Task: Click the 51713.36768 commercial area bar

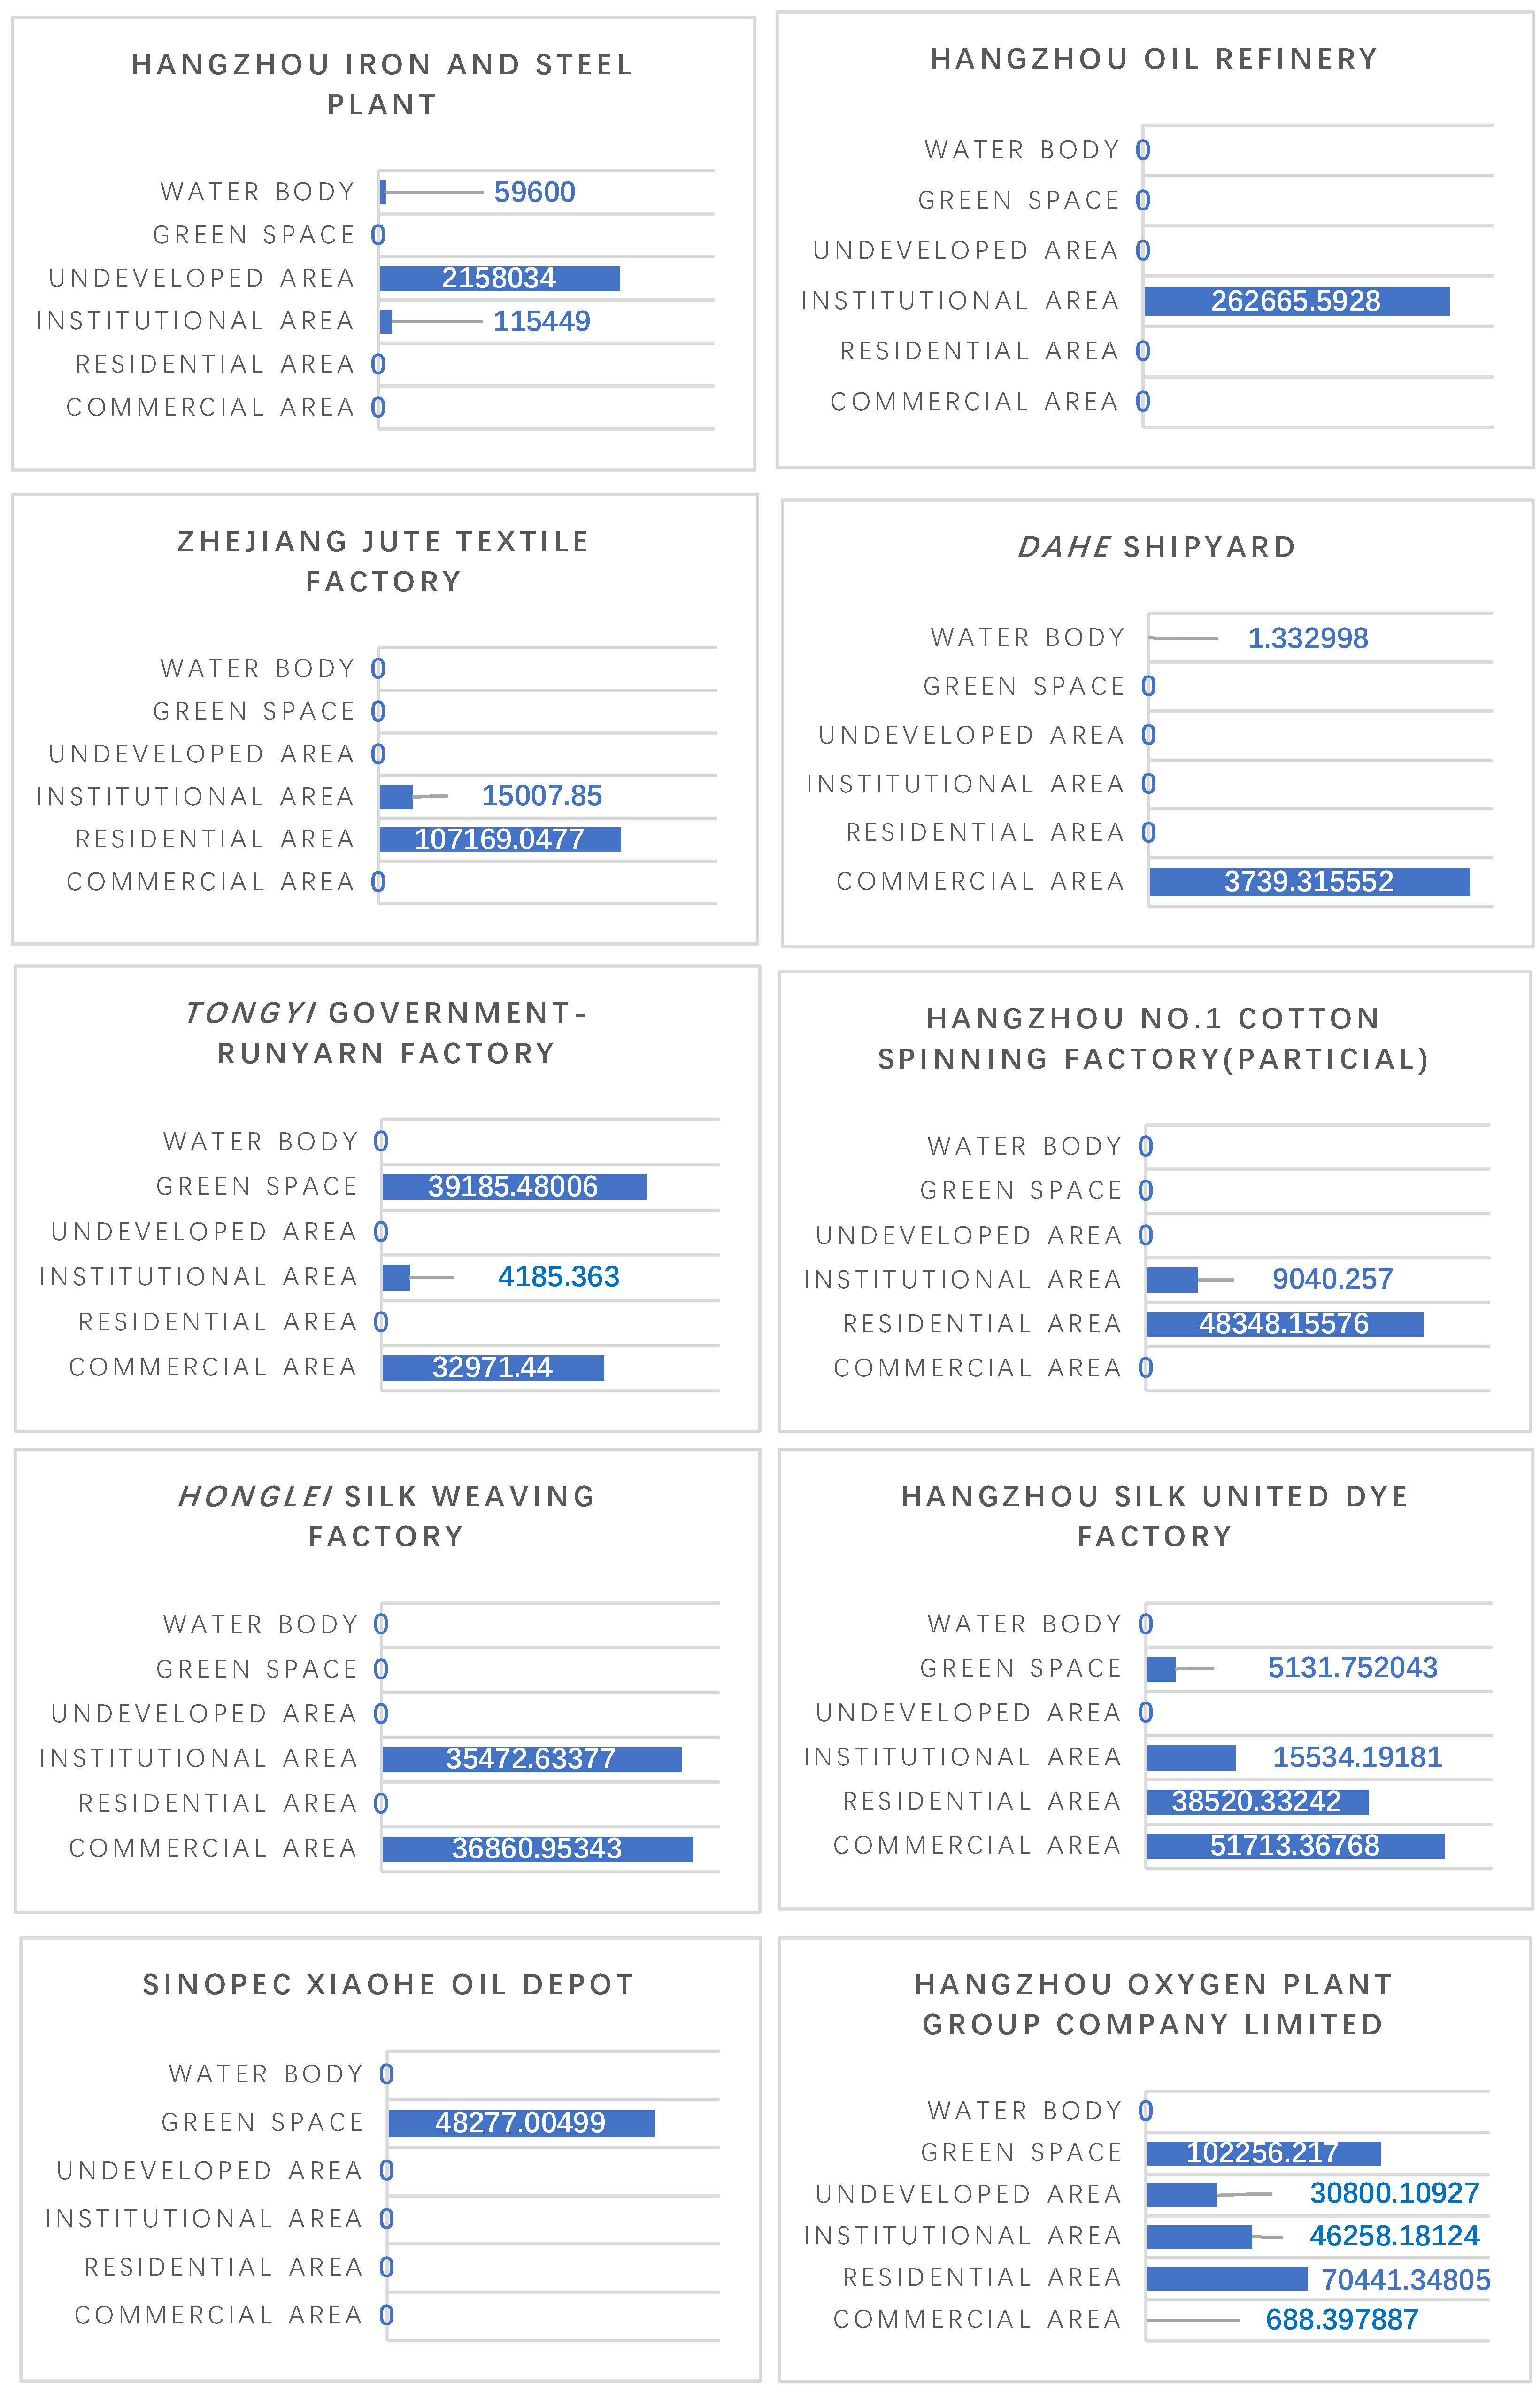Action: click(x=1295, y=1846)
